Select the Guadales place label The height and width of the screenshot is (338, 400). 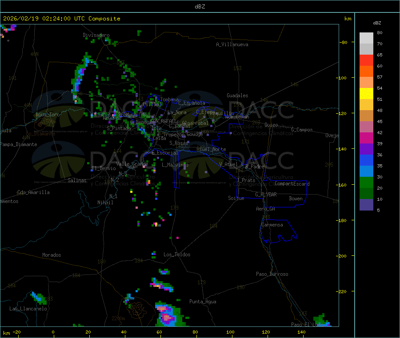point(237,95)
